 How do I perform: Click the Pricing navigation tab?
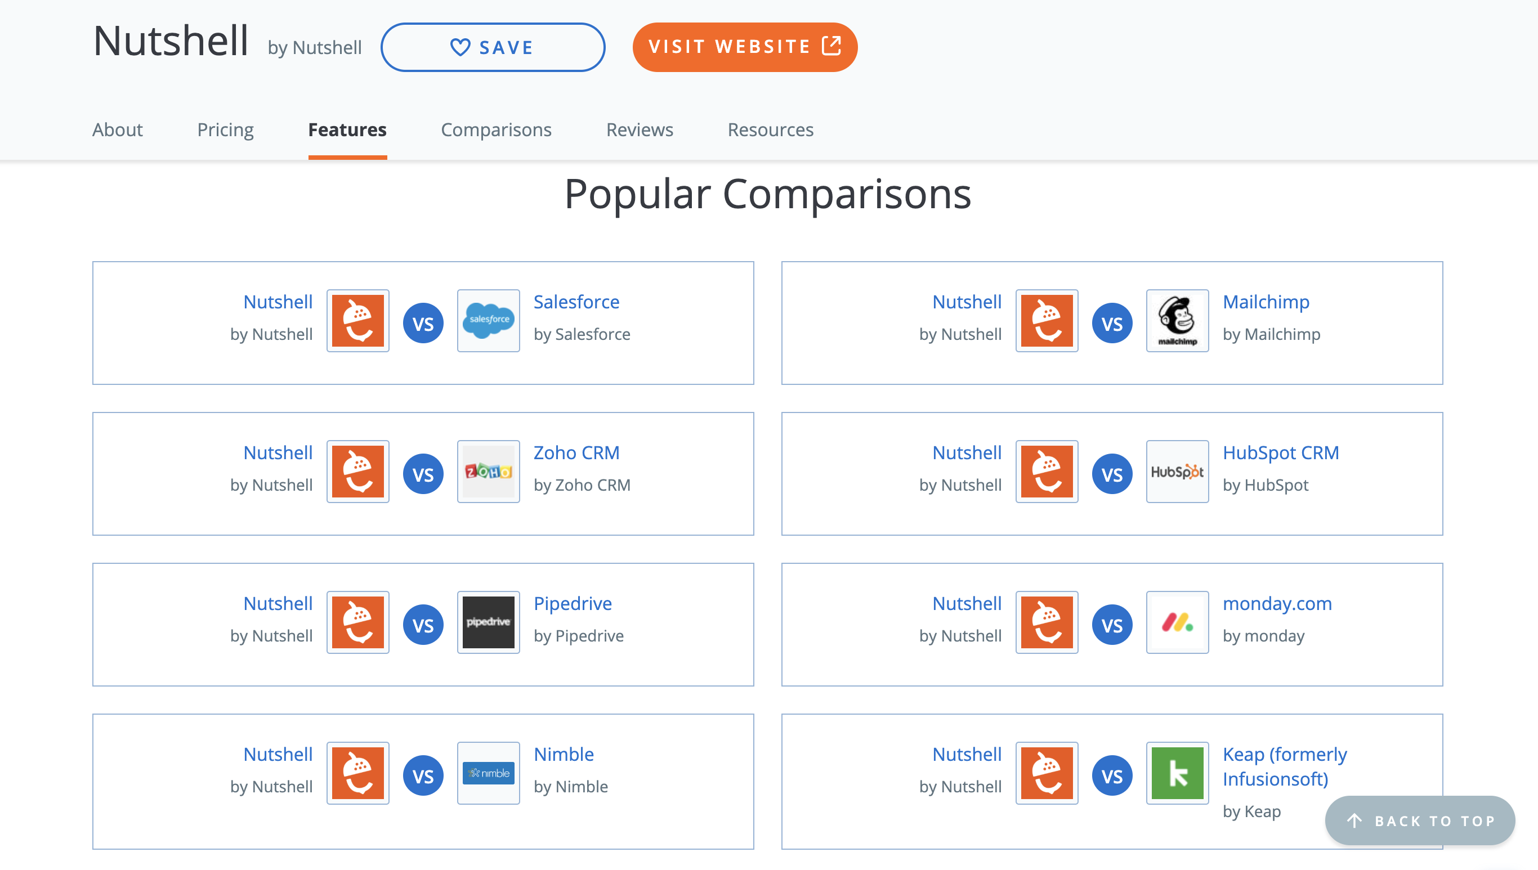[x=225, y=130]
